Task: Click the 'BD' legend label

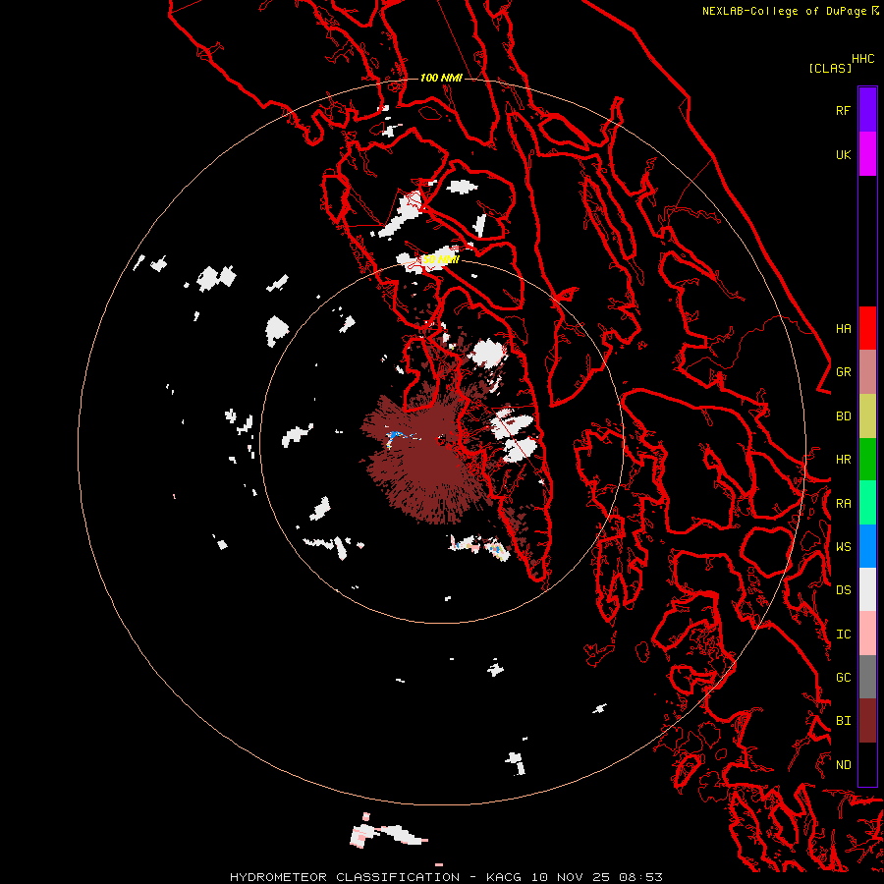Action: coord(843,416)
